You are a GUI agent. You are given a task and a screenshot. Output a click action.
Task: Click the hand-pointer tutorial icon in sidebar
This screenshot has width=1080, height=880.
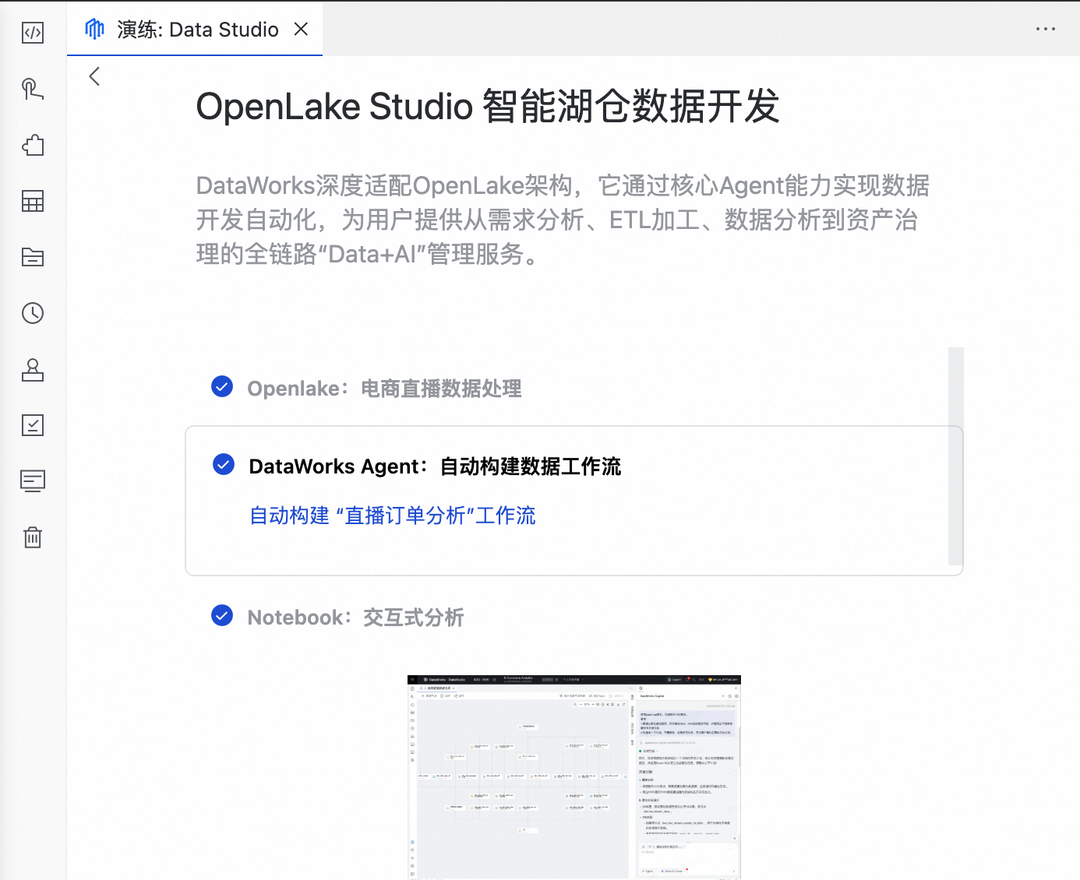click(33, 89)
